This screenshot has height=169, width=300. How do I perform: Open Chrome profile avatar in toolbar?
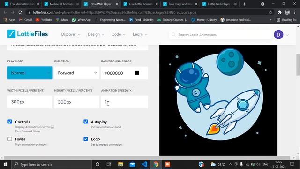click(287, 12)
